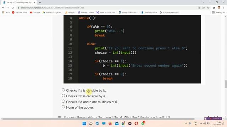Open the YouTube Music bookmark
The height and width of the screenshot is (127, 227).
(x=20, y=13)
